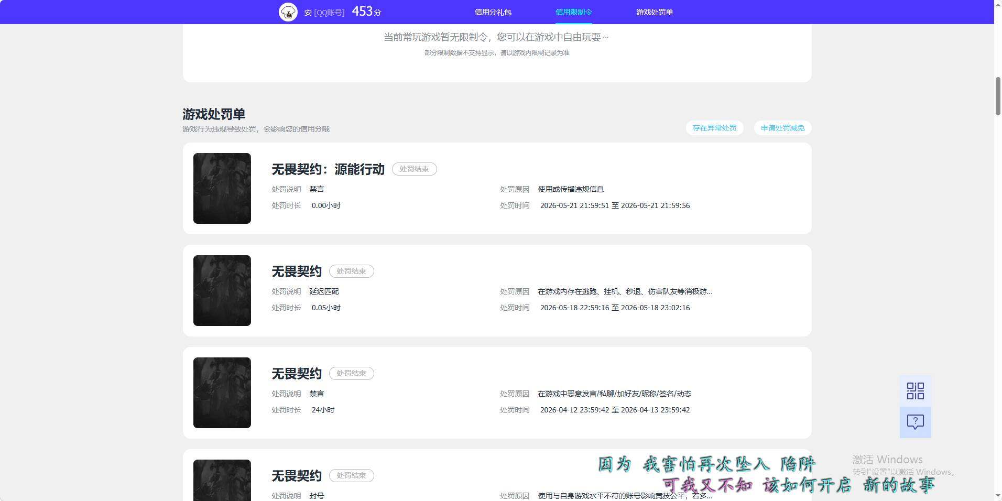Click the 453分 credit score
The width and height of the screenshot is (1002, 501).
(366, 12)
